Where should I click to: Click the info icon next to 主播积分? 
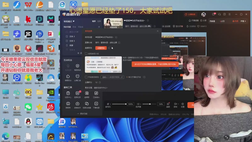tap(100, 82)
